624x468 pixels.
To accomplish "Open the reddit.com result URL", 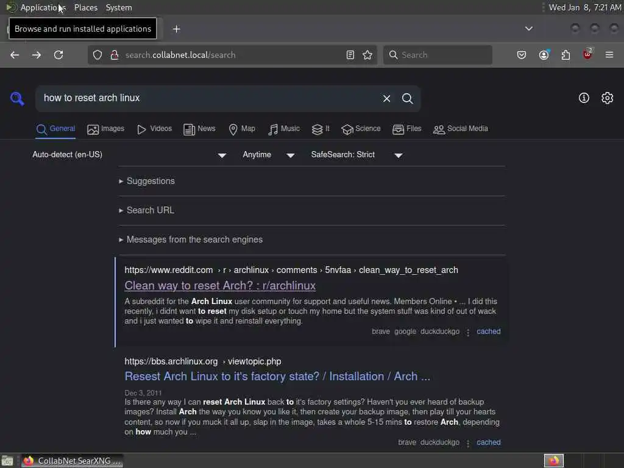I will click(x=291, y=270).
